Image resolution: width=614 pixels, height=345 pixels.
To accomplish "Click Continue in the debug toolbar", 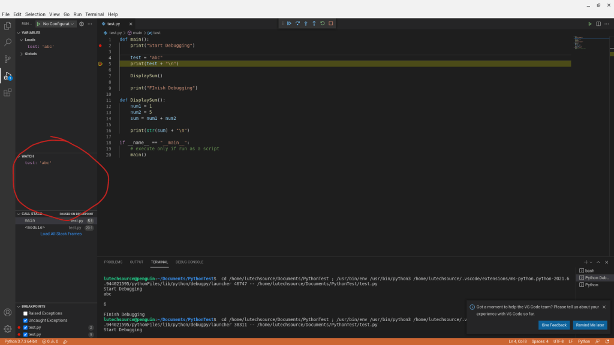I will (289, 23).
